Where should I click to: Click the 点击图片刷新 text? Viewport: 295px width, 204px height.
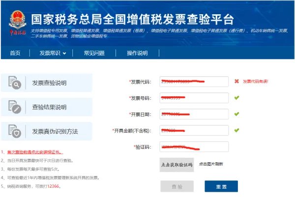click(x=211, y=164)
